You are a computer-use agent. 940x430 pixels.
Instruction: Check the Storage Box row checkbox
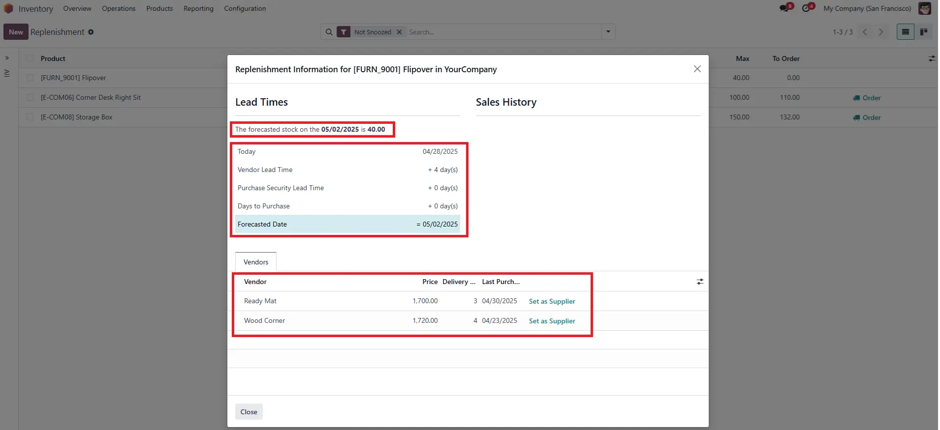[x=31, y=117]
